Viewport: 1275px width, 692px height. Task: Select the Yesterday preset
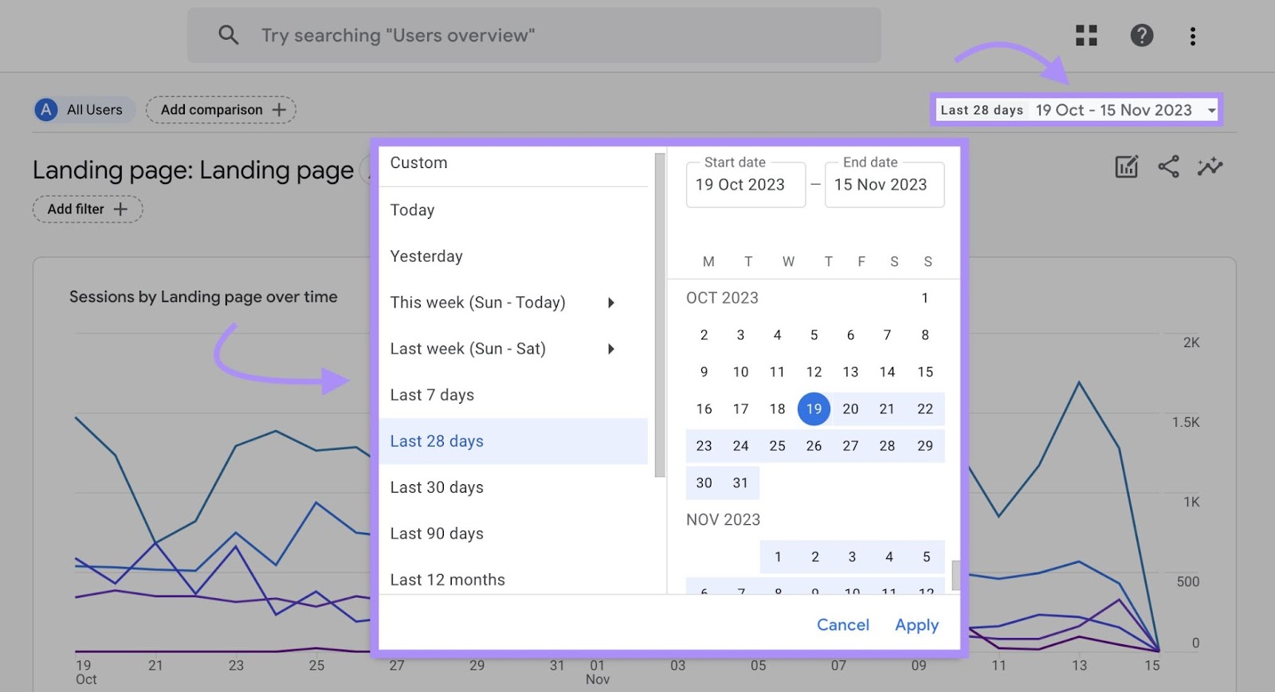click(513, 256)
